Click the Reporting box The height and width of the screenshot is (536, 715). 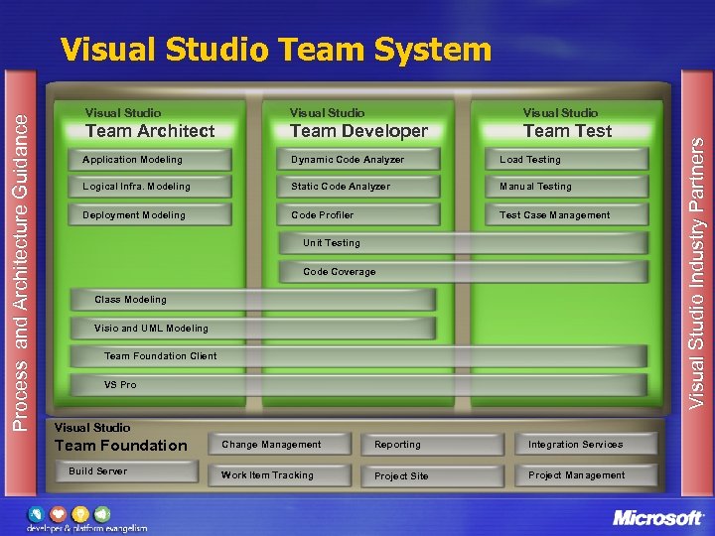432,445
